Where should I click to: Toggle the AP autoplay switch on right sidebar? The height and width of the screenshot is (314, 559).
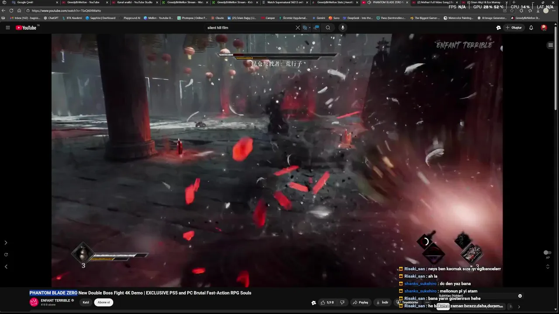(547, 253)
